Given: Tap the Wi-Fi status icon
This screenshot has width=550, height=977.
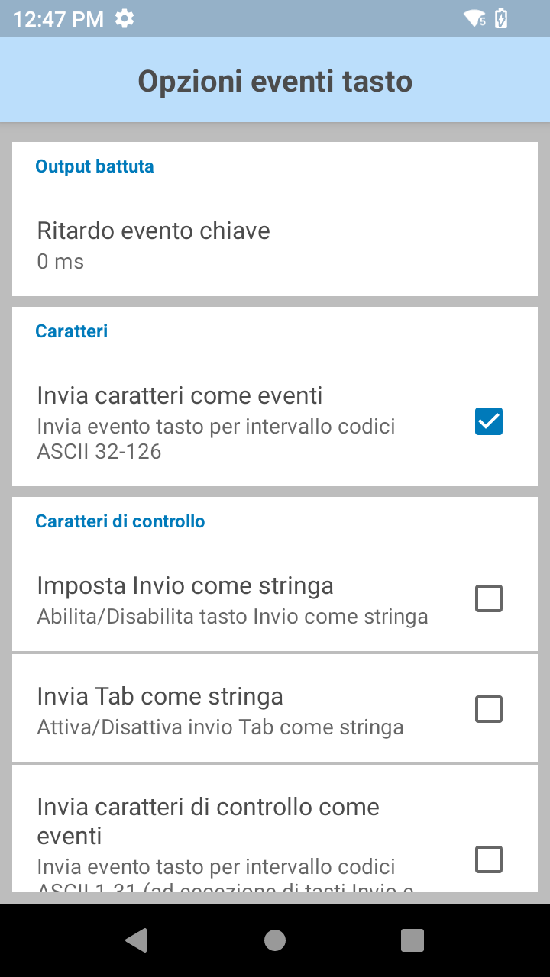Looking at the screenshot, I should coord(474,18).
